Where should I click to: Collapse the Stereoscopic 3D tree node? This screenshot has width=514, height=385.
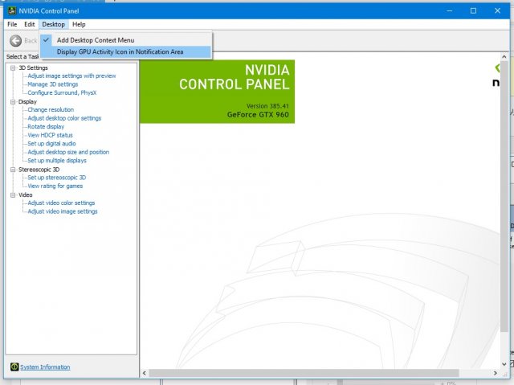pyautogui.click(x=14, y=170)
